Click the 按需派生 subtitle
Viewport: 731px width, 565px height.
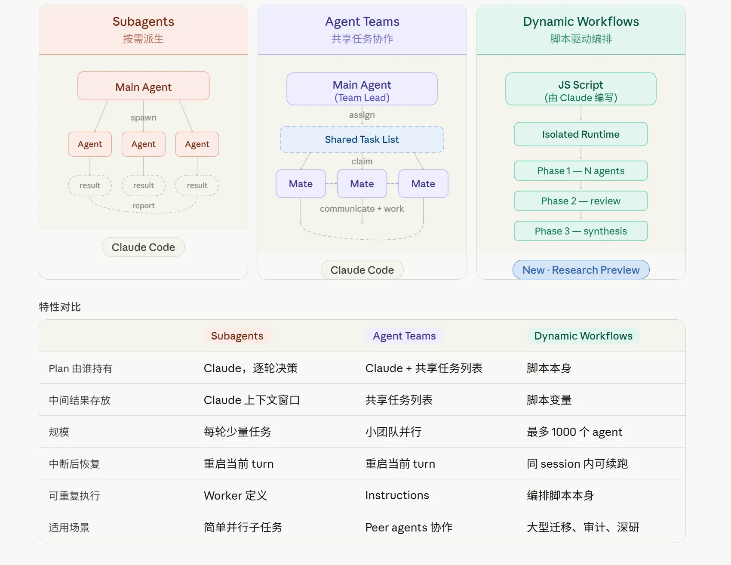(x=143, y=39)
